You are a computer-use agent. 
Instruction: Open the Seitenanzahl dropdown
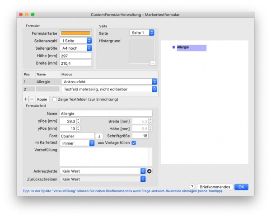click(76, 41)
